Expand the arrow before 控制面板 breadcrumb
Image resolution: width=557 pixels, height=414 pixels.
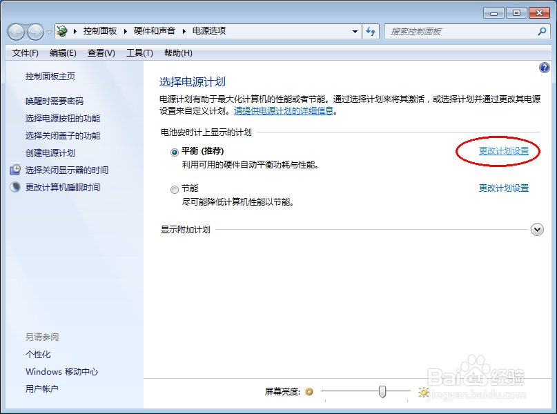click(75, 31)
